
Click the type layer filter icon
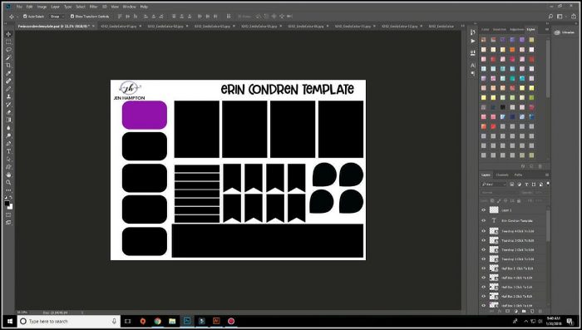[526, 184]
